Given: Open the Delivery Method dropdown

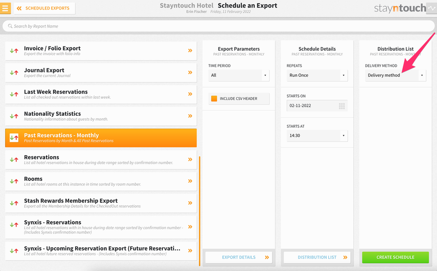Looking at the screenshot, I should (396, 75).
